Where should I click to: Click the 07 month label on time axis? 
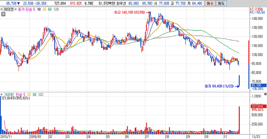pyautogui.click(x=147, y=137)
